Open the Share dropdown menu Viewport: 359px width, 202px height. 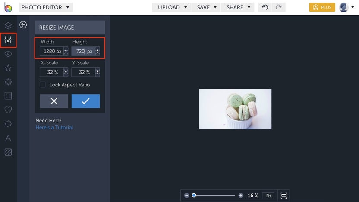click(x=238, y=7)
